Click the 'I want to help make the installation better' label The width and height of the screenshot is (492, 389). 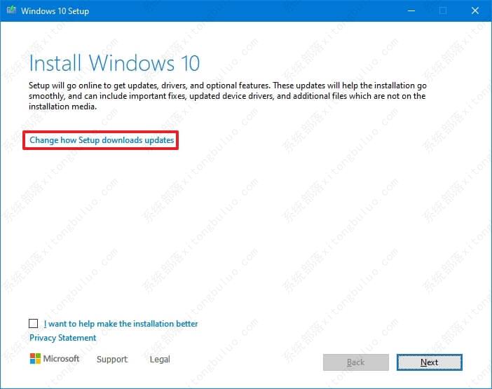[121, 324]
